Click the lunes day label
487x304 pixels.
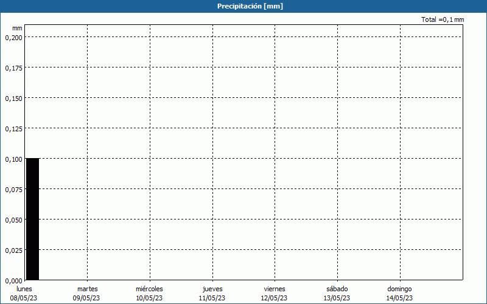point(24,289)
